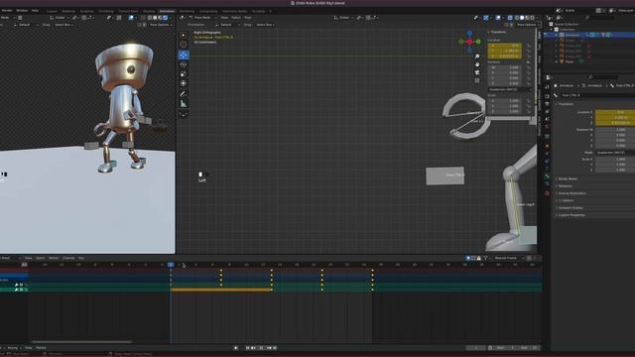The width and height of the screenshot is (635, 357).
Task: Click the horizontal scrollbar in dope sheet
Action: click(x=81, y=342)
